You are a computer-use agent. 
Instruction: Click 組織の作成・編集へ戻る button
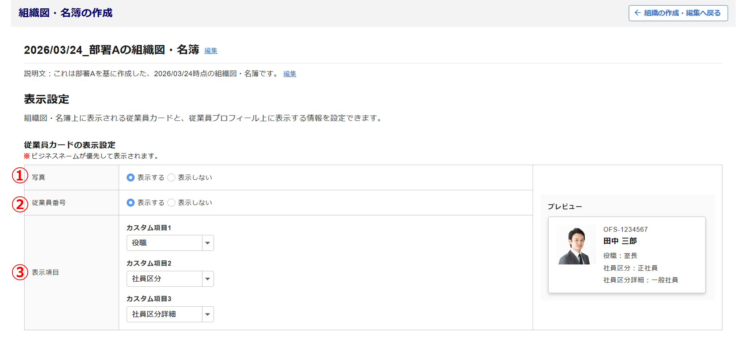pyautogui.click(x=678, y=13)
